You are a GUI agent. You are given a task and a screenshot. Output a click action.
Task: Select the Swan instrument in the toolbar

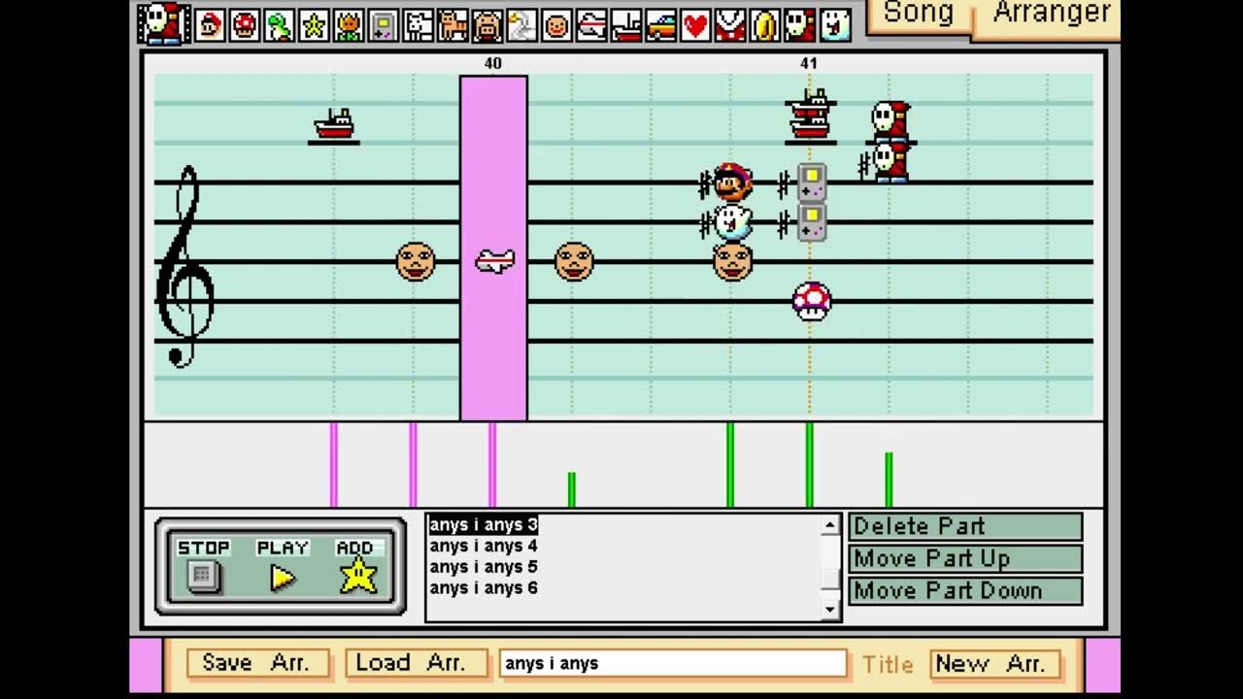(522, 25)
